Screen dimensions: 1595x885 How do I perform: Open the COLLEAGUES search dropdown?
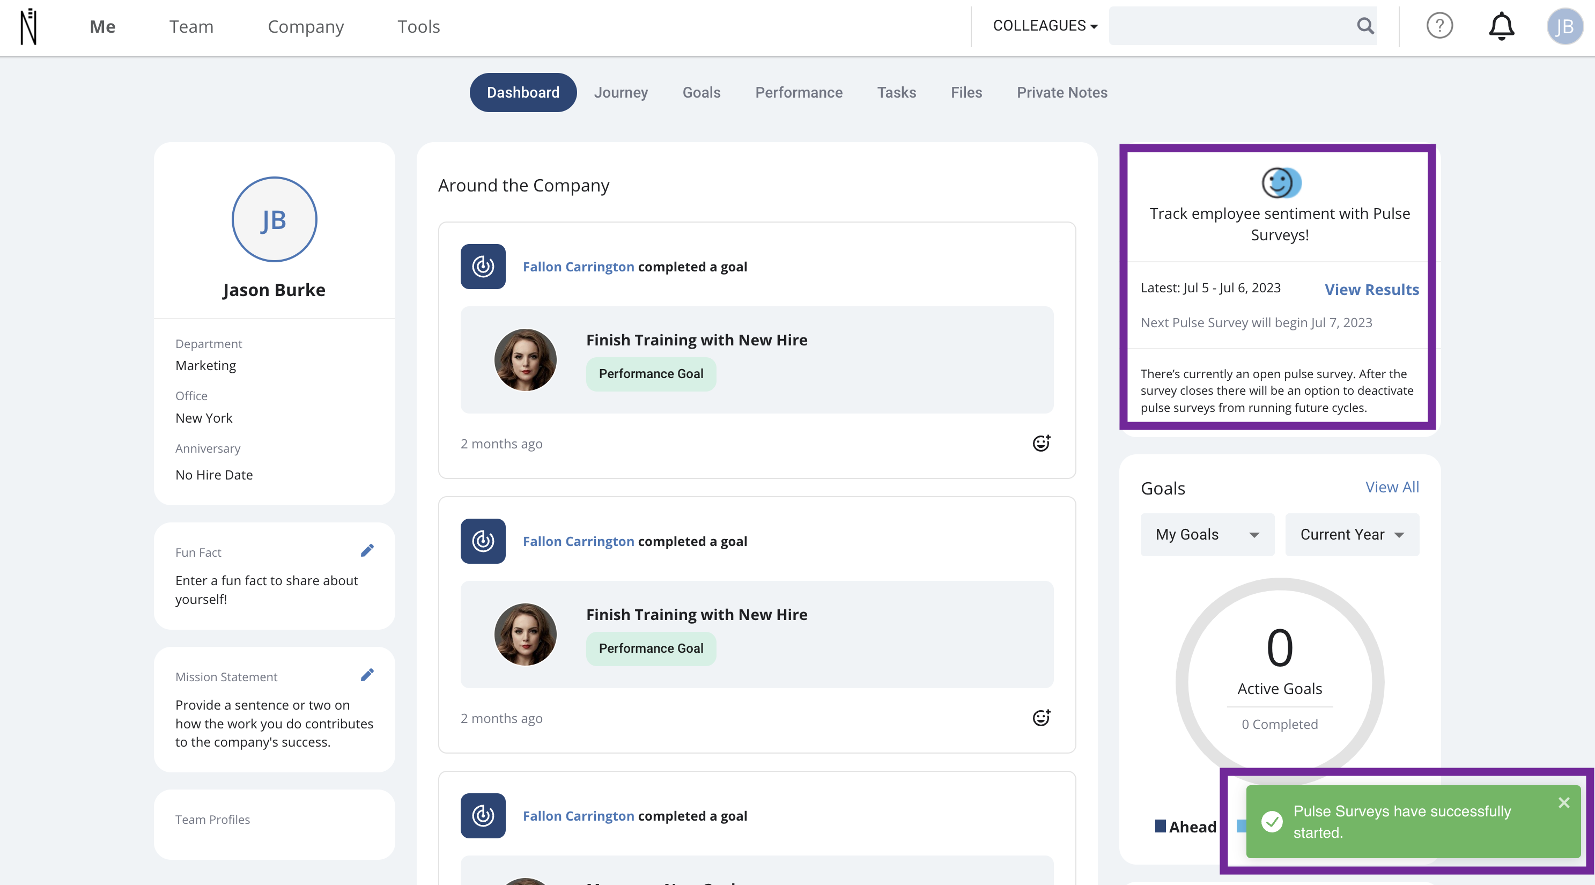(x=1045, y=25)
